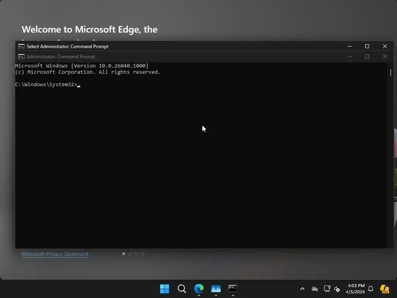Minimize the Select Administrator Command Prompt window
Image resolution: width=397 pixels, height=298 pixels.
pos(350,46)
